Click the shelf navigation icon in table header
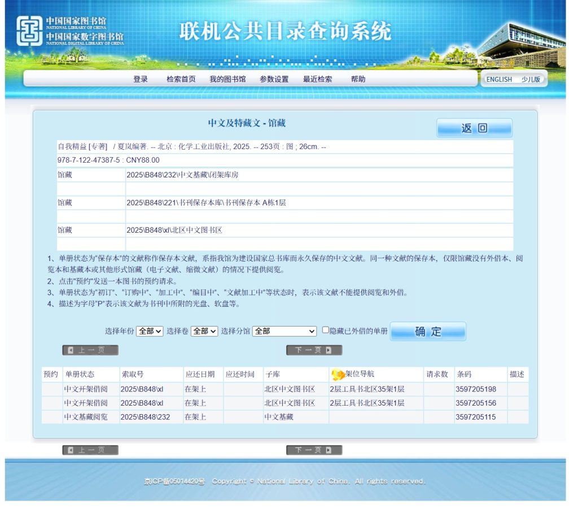 coord(338,375)
